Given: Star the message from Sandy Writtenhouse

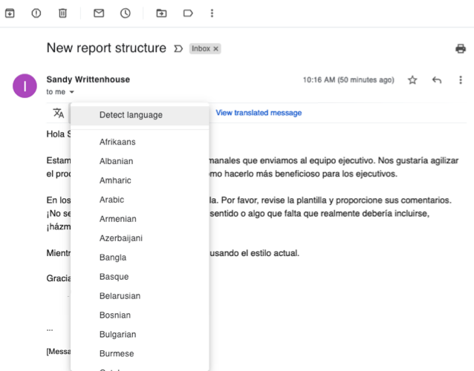Looking at the screenshot, I should click(x=412, y=80).
